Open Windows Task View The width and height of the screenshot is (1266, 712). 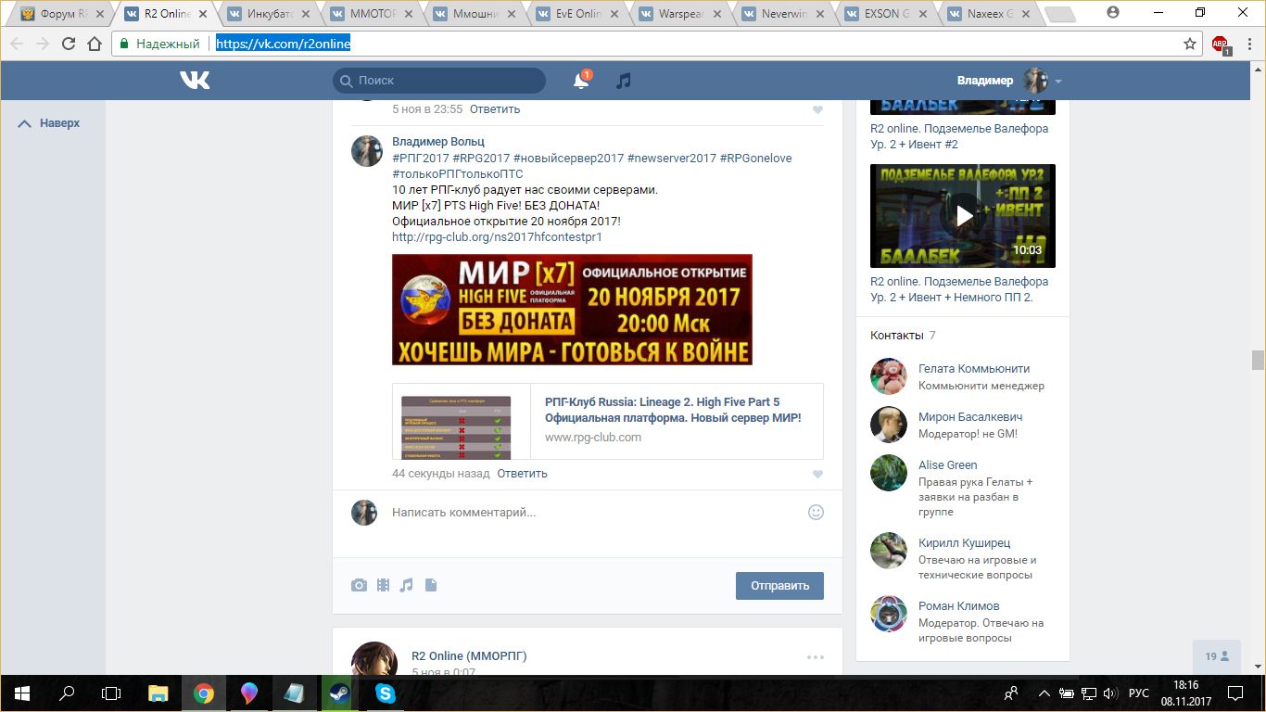(111, 693)
